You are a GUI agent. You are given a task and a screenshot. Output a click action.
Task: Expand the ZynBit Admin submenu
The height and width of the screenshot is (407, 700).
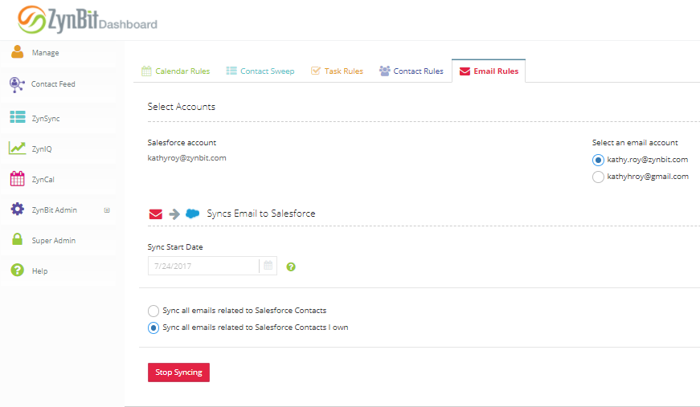click(107, 210)
